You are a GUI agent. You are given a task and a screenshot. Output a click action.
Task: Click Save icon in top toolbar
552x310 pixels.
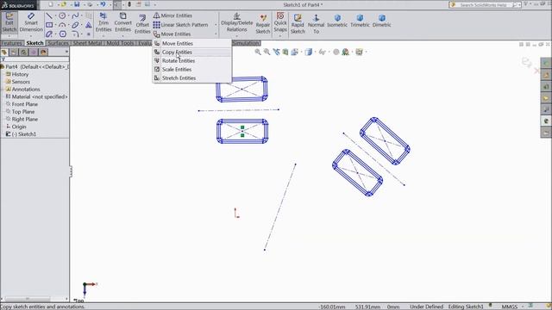[77, 4]
